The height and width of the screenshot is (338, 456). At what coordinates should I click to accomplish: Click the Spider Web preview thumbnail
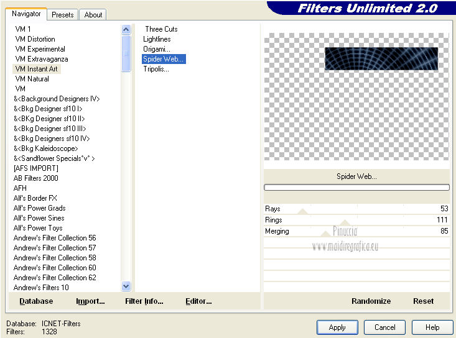point(381,58)
